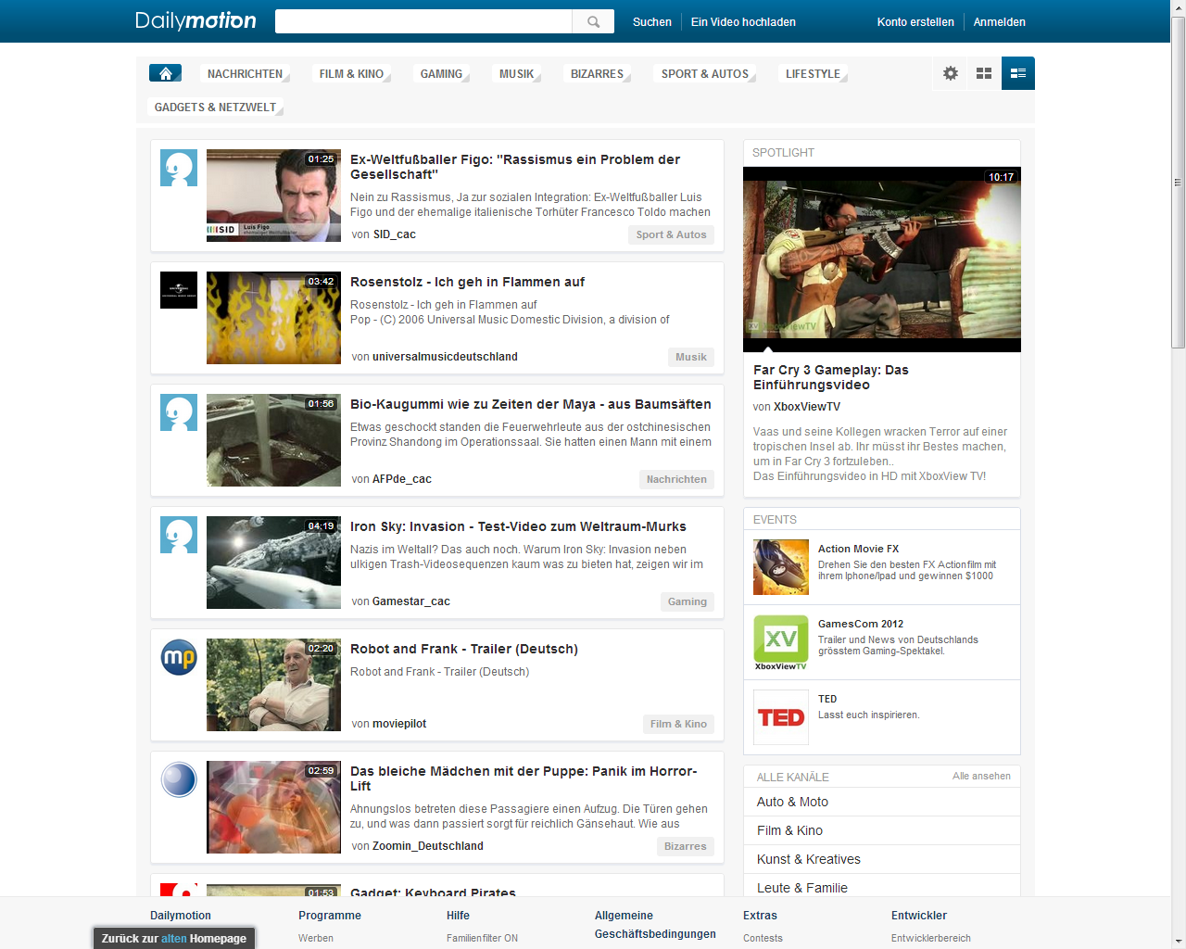Click Zurück zur alten Homepage button
The image size is (1186, 949).
[x=174, y=938]
